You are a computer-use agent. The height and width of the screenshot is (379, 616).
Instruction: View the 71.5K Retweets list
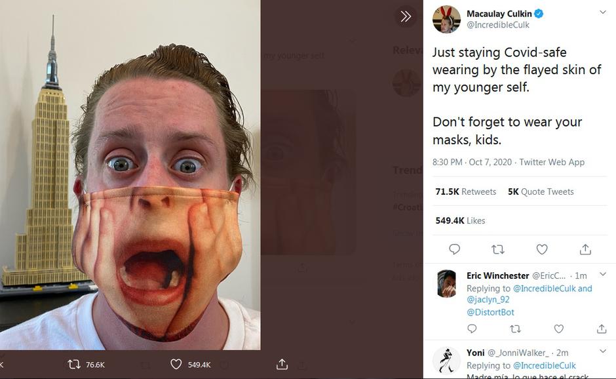pyautogui.click(x=465, y=191)
